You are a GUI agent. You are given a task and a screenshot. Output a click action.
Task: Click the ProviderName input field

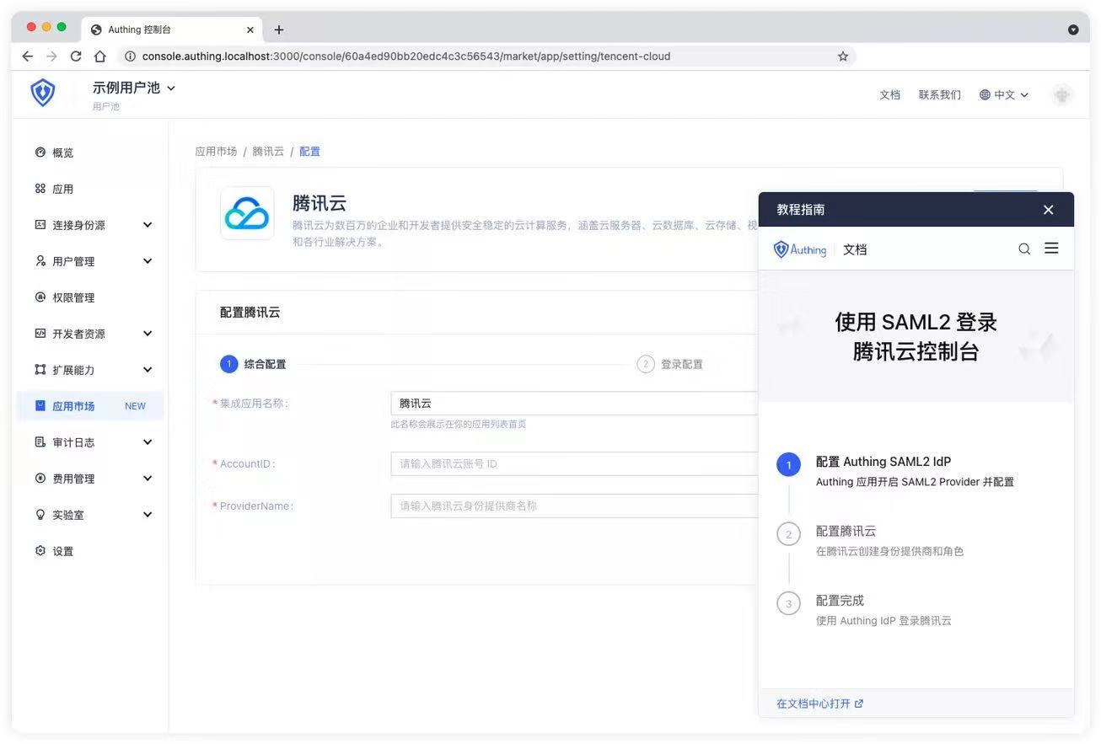(576, 506)
